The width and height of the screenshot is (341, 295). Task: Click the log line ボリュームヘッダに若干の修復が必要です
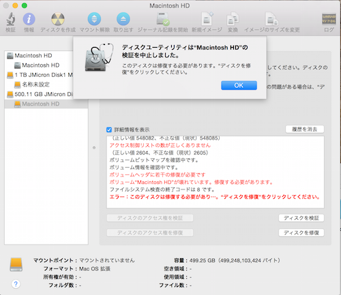pos(158,175)
